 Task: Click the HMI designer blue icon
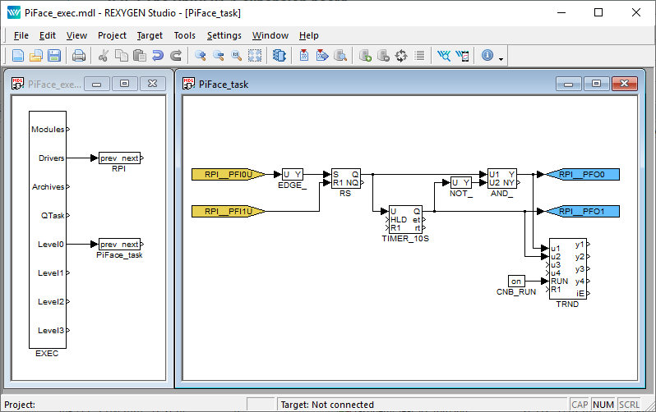[x=444, y=56]
